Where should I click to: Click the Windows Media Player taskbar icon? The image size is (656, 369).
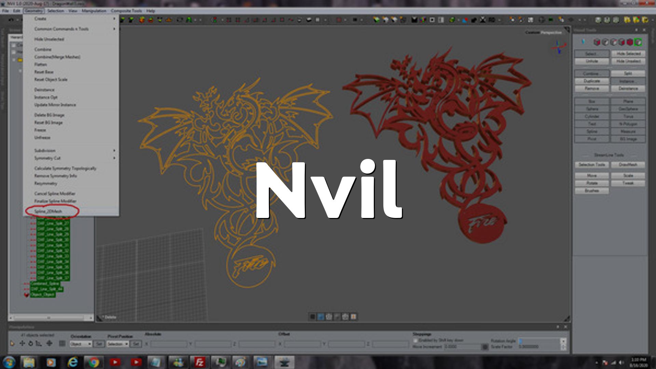51,362
